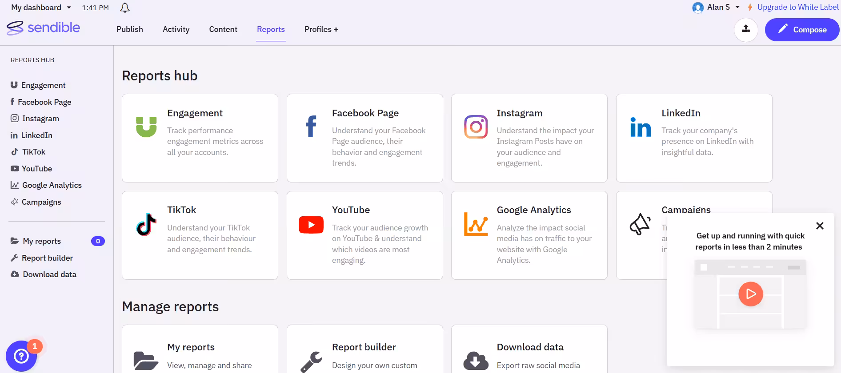
Task: Click the green Engagement card icon
Action: click(x=146, y=127)
